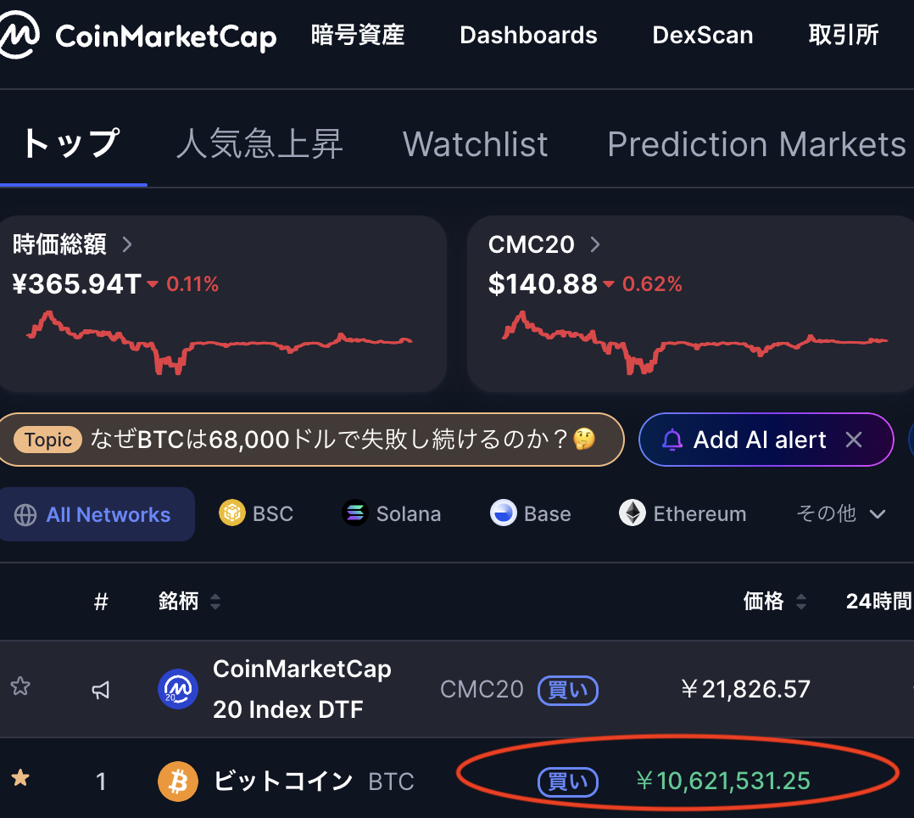Open the Dashboards menu
Viewport: 914px width, 818px height.
click(528, 36)
